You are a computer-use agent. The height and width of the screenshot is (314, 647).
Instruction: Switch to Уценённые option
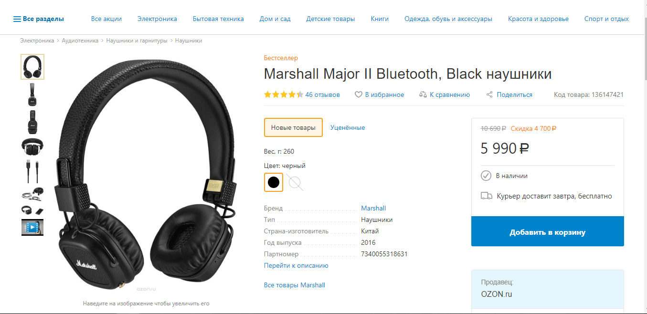click(x=348, y=127)
